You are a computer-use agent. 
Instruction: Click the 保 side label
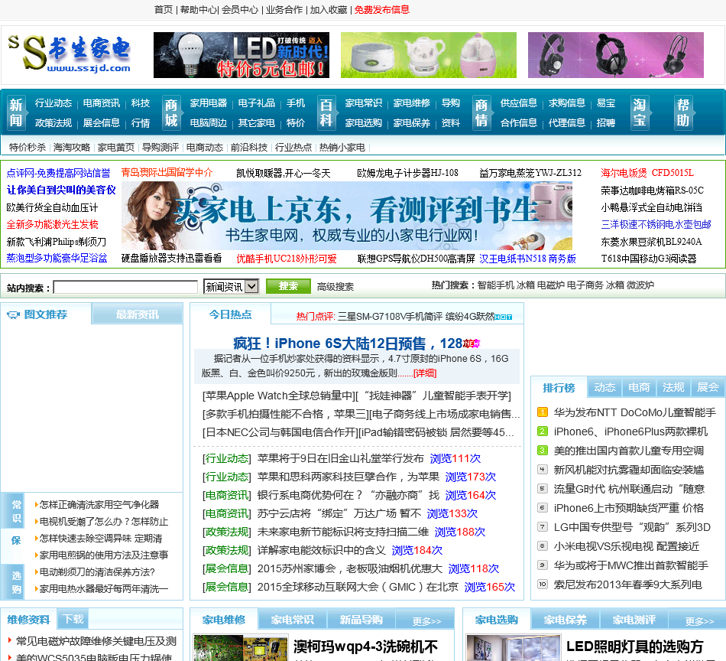[x=17, y=540]
